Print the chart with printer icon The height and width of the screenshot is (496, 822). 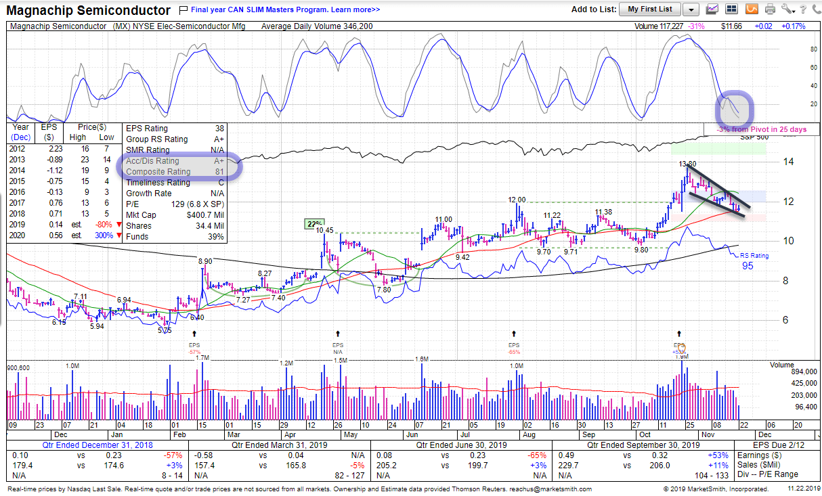[x=770, y=9]
